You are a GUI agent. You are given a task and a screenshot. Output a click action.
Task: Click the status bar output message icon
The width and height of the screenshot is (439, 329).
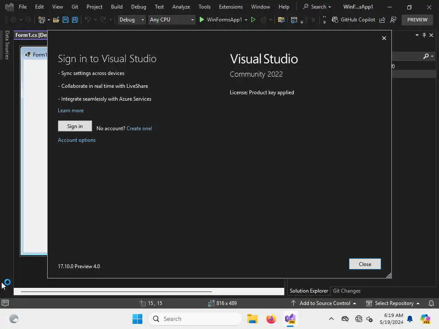click(x=5, y=303)
